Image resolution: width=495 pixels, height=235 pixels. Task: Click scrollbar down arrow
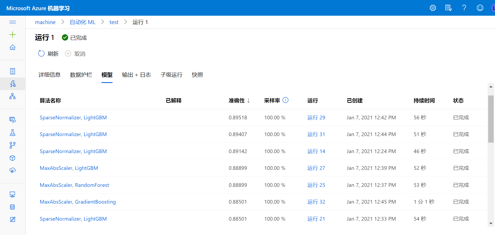coord(491,223)
